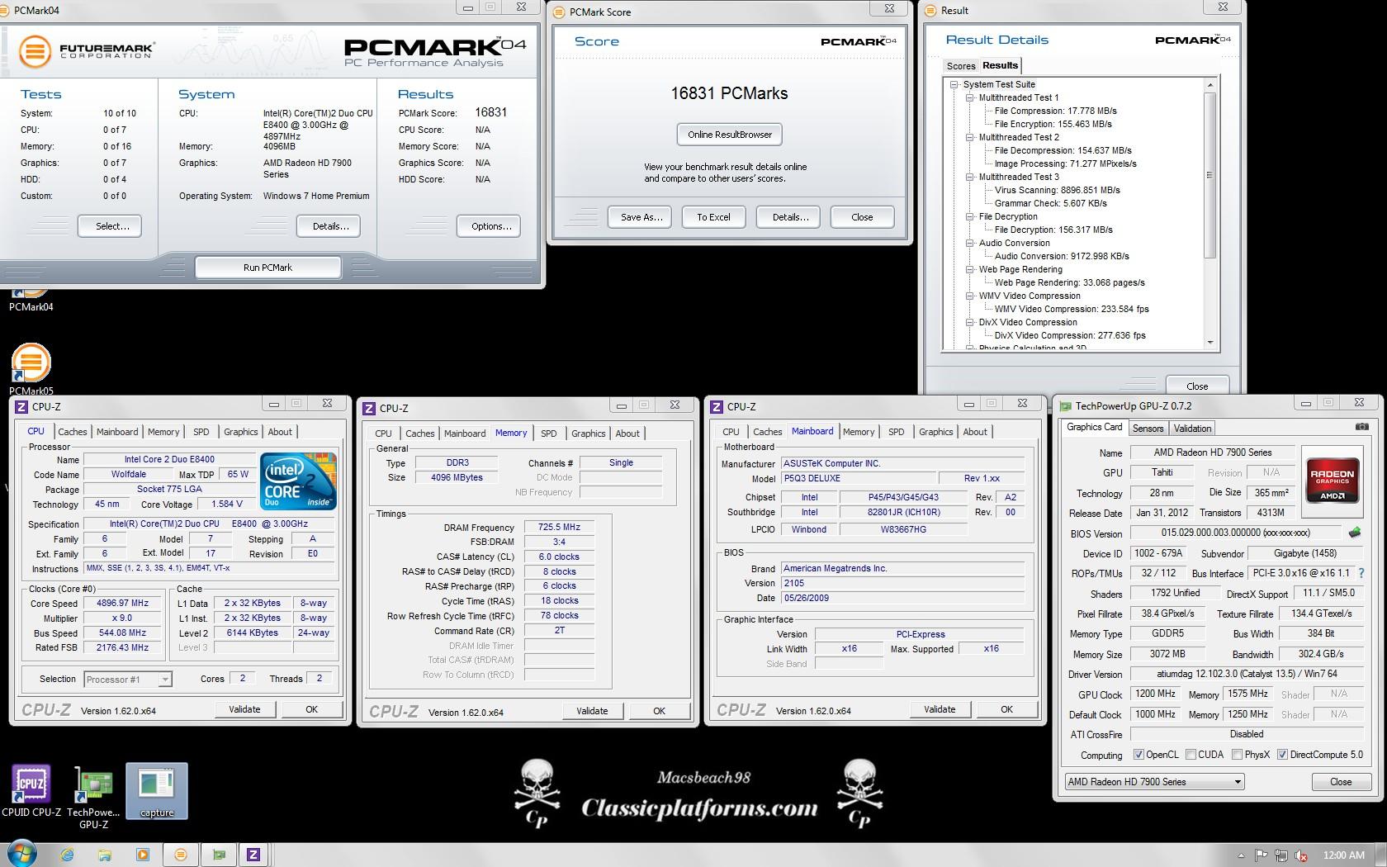The image size is (1387, 867).
Task: Open the PCMark05 desktop shortcut
Action: click(31, 368)
